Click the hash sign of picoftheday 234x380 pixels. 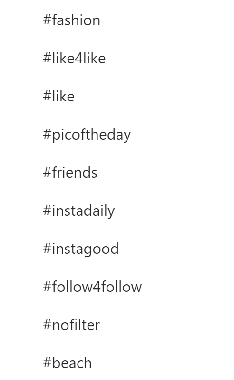pyautogui.click(x=47, y=134)
